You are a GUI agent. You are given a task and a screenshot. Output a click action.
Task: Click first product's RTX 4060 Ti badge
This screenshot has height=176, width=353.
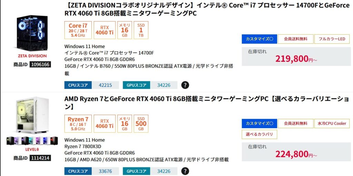[104, 30]
